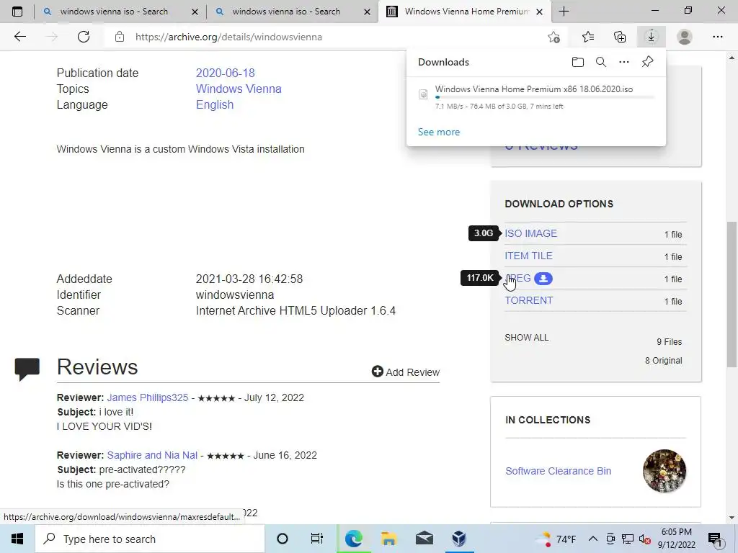
Task: Open the English language link
Action: (215, 104)
